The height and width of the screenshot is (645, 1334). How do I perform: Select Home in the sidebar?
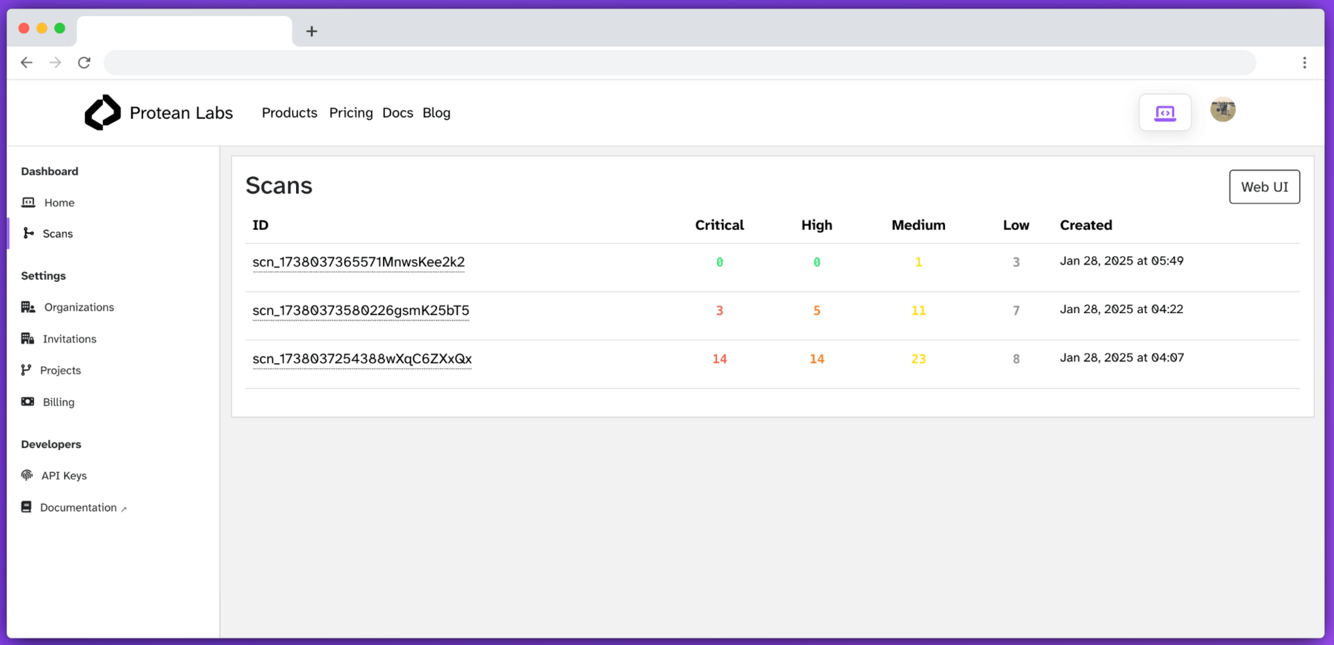coord(59,203)
